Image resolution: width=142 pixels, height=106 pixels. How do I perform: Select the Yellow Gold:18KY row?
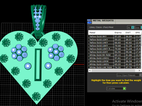click(x=114, y=46)
